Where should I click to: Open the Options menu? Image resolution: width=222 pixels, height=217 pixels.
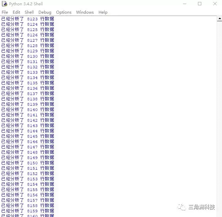pos(64,12)
